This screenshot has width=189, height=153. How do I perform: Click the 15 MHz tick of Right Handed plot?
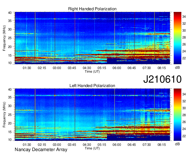(10, 55)
